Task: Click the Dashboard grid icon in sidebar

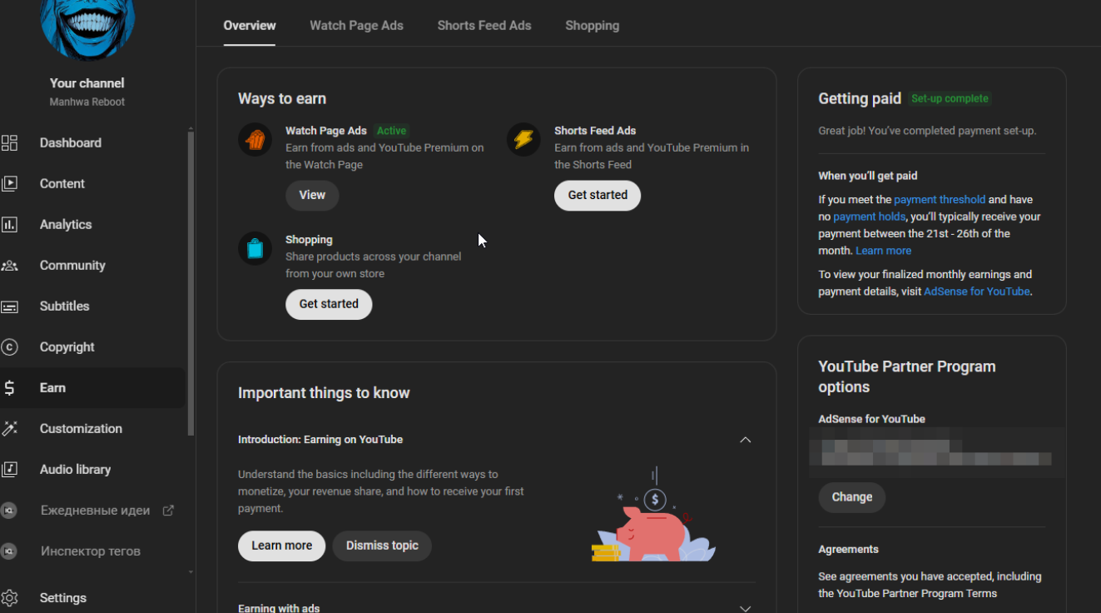Action: click(x=9, y=143)
